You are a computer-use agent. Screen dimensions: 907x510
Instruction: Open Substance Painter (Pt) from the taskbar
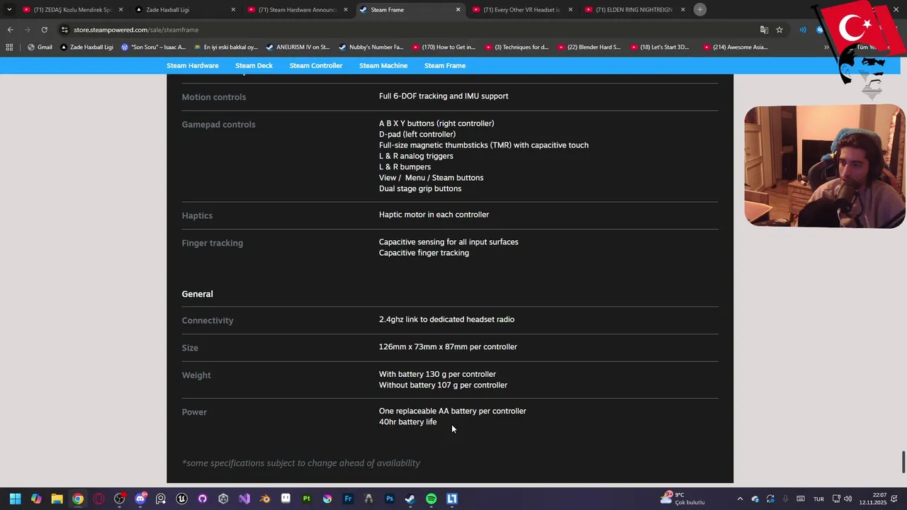306,499
